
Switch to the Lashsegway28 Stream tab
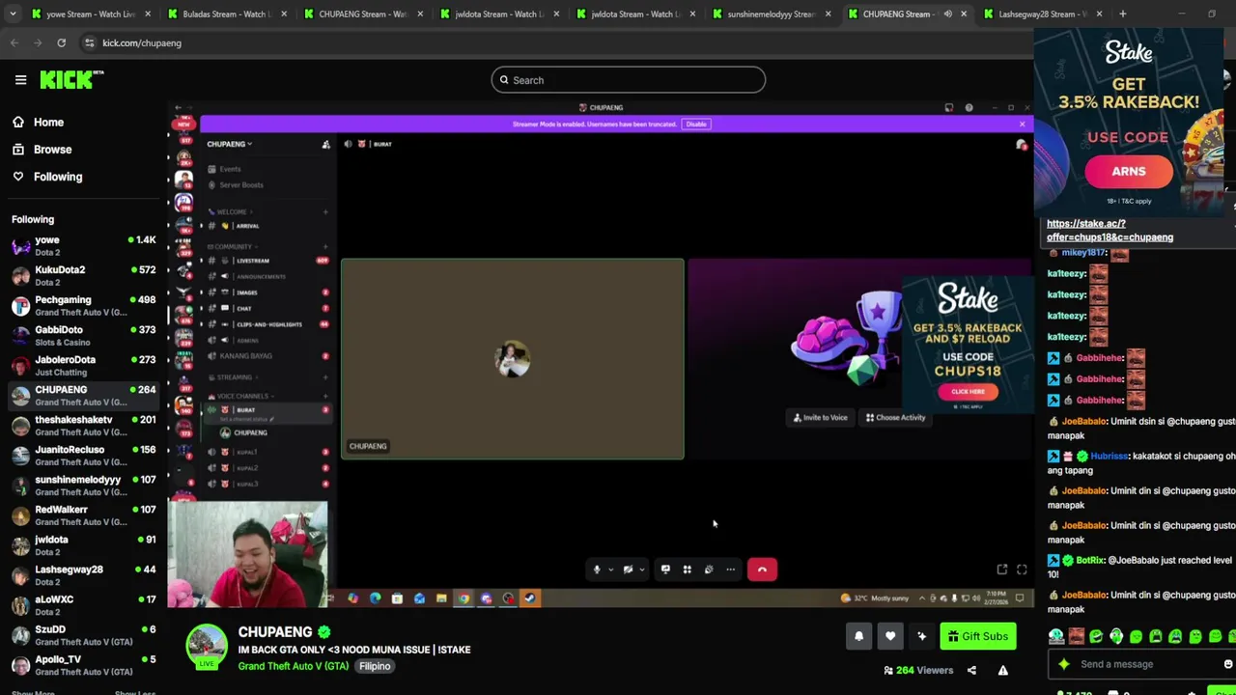point(1042,14)
